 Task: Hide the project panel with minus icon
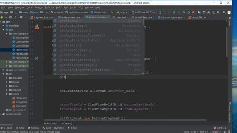[x=26, y=17]
